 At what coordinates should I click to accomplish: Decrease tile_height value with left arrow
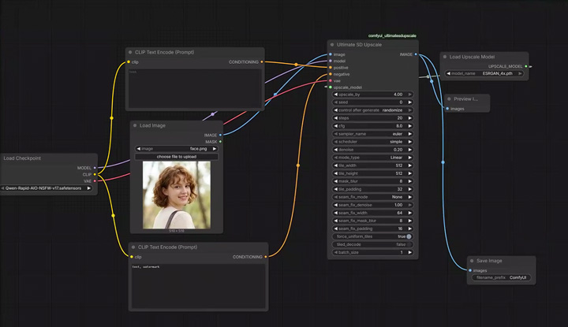tap(335, 173)
